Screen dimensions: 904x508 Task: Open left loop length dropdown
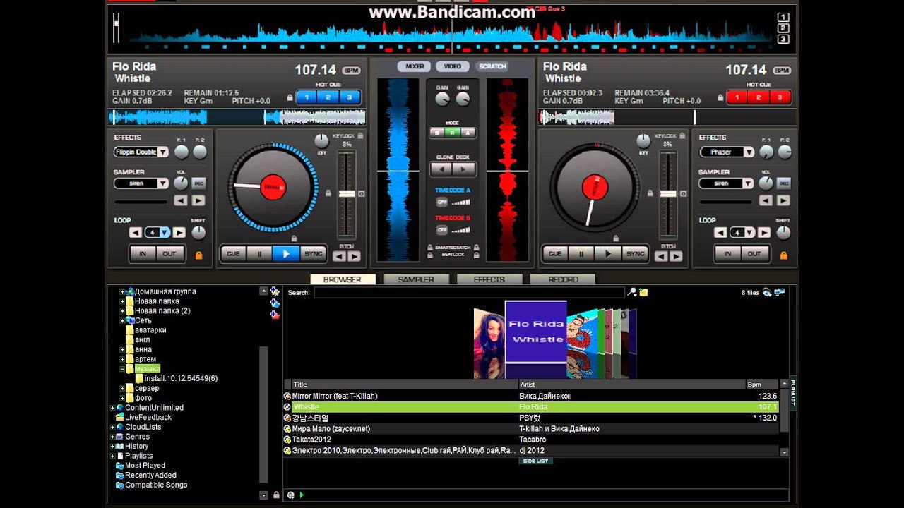coord(165,232)
